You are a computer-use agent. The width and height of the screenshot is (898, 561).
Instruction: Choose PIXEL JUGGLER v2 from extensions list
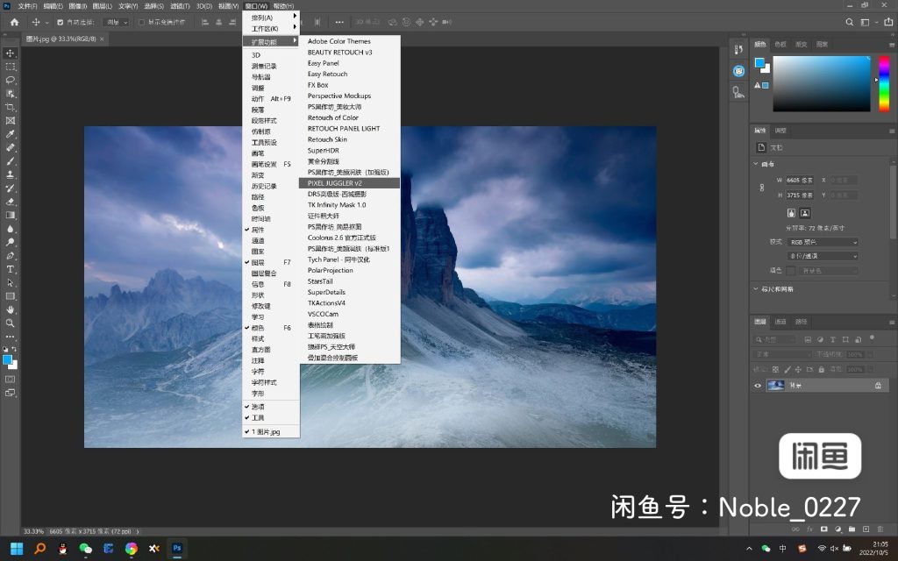point(349,183)
